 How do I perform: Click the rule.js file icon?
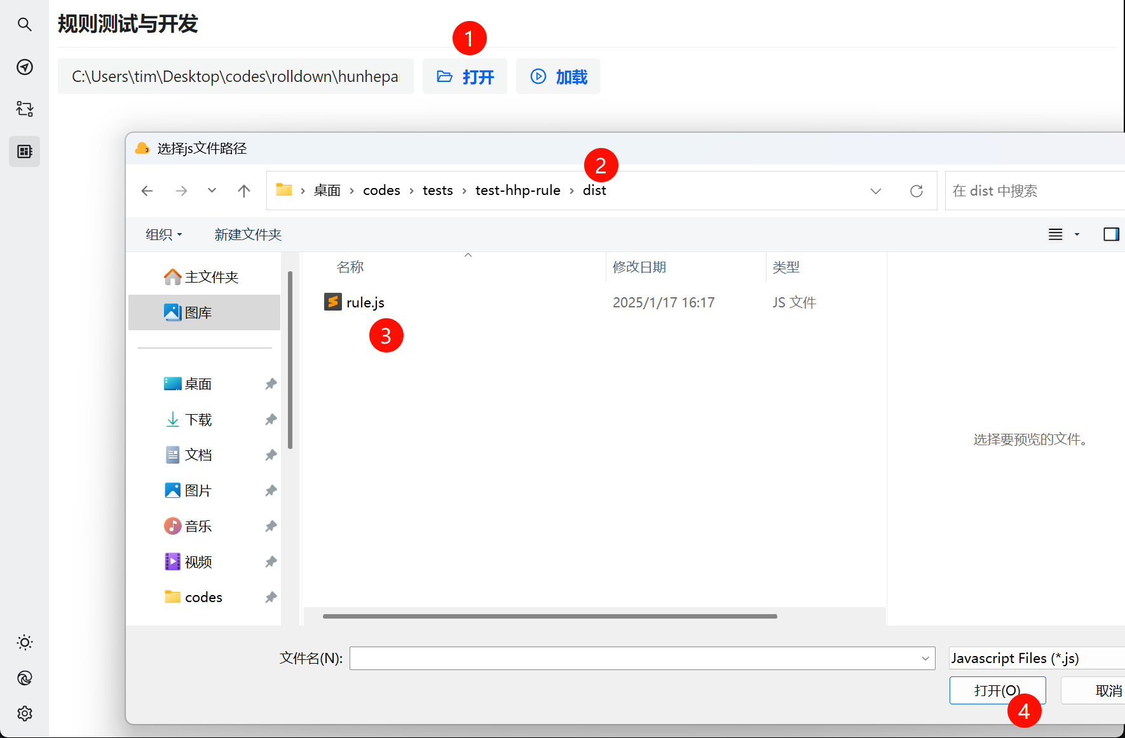332,302
